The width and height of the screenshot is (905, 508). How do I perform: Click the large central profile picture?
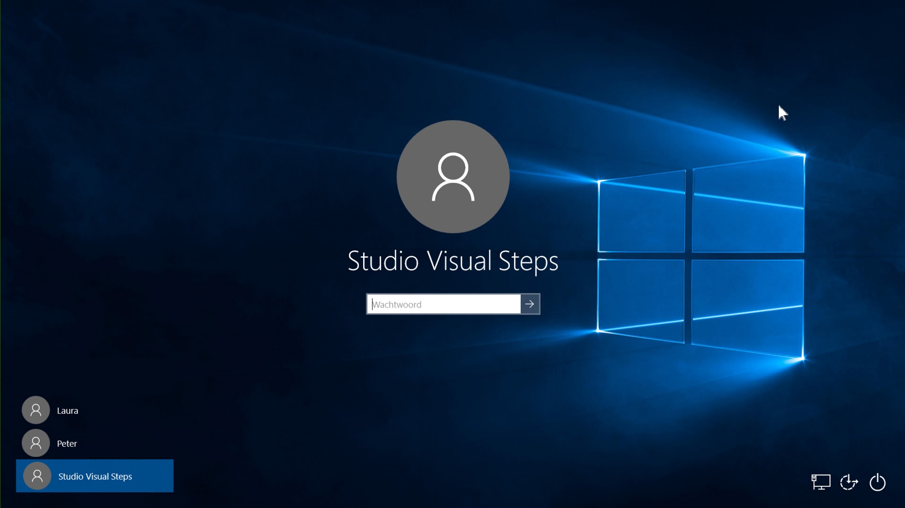point(453,177)
